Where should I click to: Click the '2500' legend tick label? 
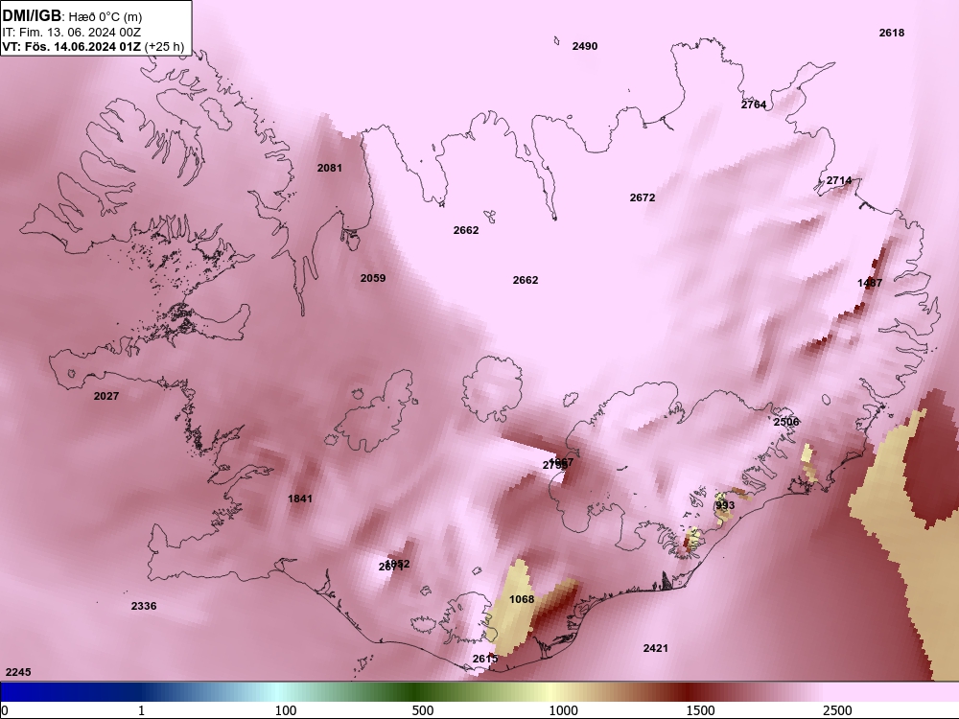837,710
